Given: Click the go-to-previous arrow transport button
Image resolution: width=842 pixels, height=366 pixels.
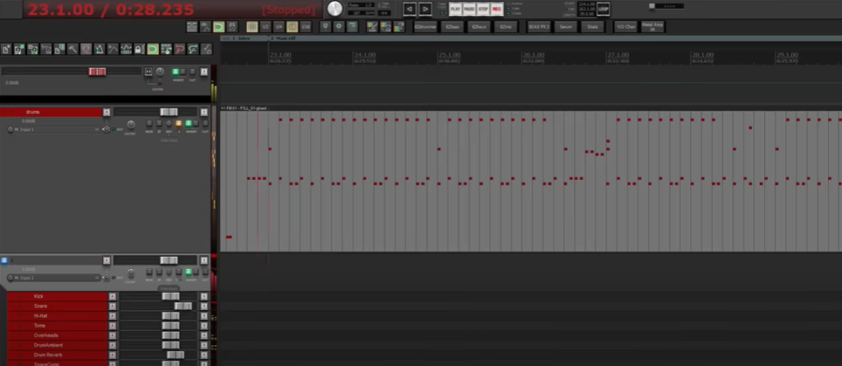Looking at the screenshot, I should pos(409,9).
